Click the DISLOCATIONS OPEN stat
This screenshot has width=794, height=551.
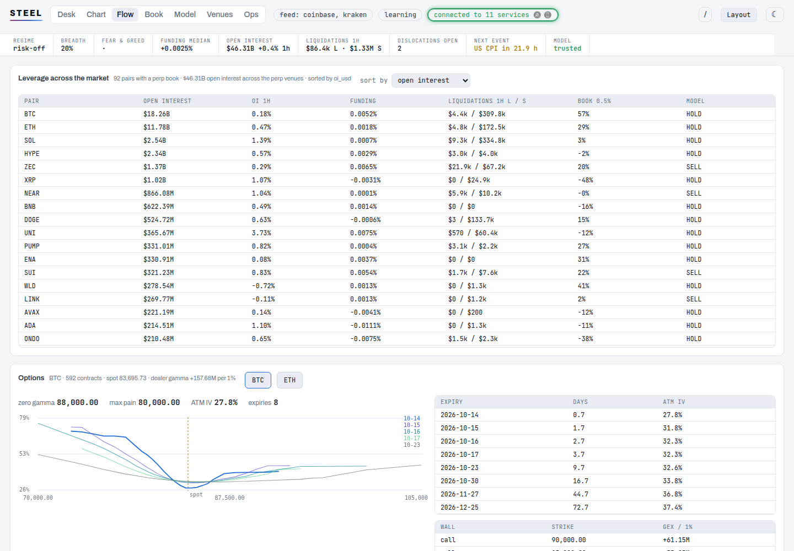coord(428,45)
